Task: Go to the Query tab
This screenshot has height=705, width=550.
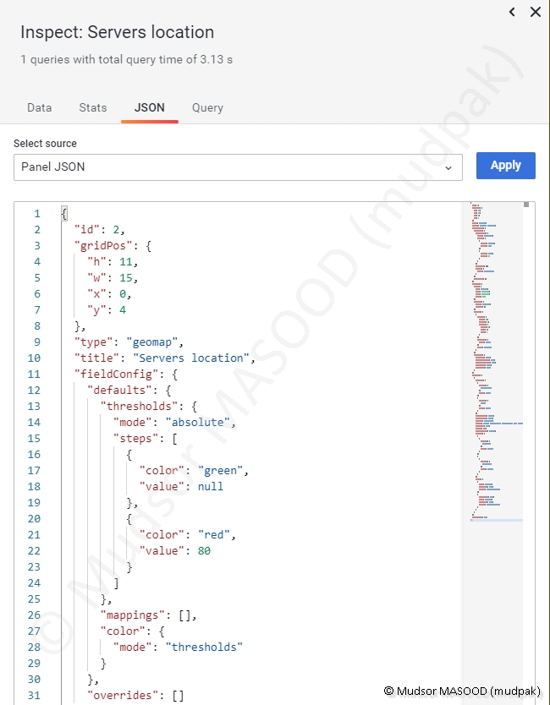Action: point(207,107)
